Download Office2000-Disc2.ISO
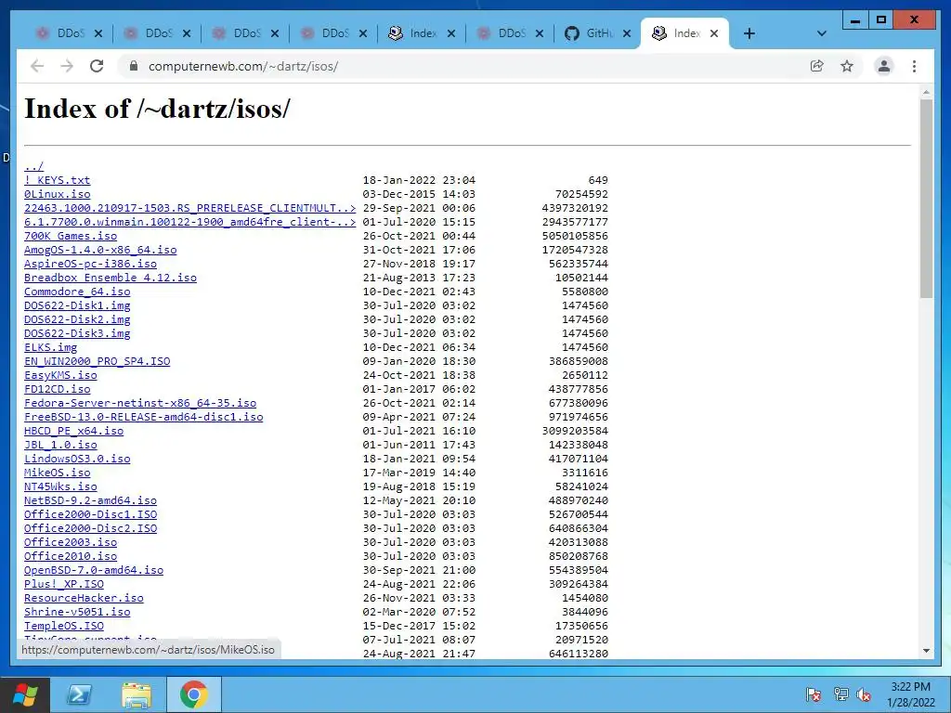 (90, 528)
